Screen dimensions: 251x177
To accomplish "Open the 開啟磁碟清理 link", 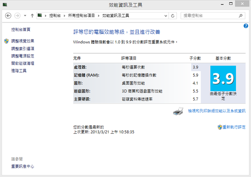I will click(x=23, y=63).
